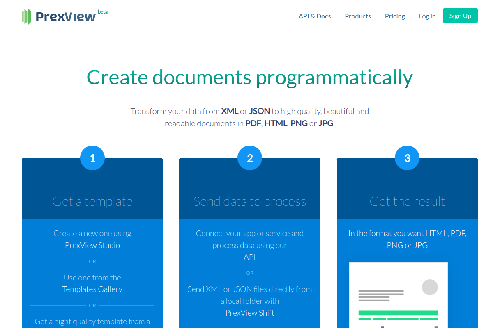Image resolution: width=493 pixels, height=328 pixels.
Task: Open the Products menu item
Action: 358,16
